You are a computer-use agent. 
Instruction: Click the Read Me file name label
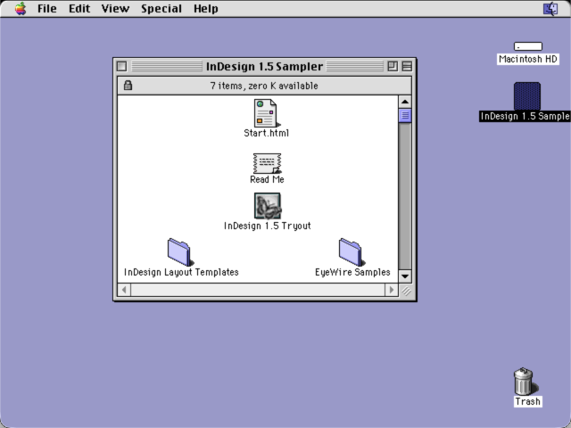[x=267, y=179]
